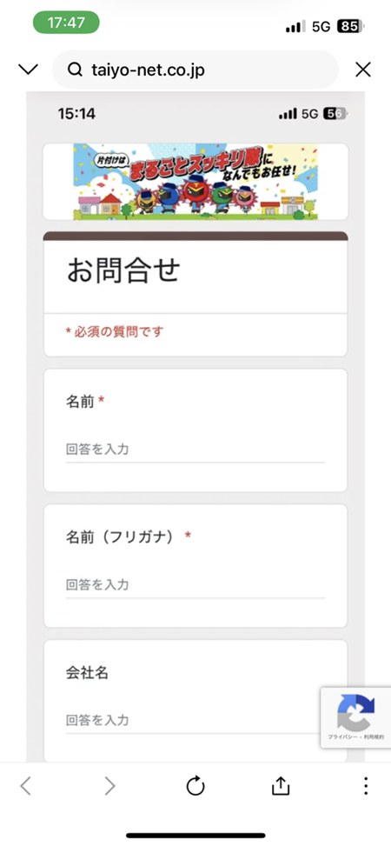Tap the green 17:47 time pill
391x846 pixels.
pyautogui.click(x=66, y=23)
